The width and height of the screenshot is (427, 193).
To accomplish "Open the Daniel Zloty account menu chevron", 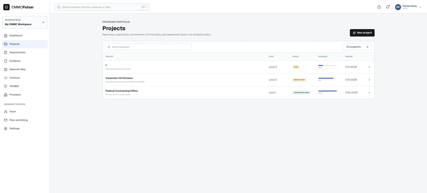I will click(x=420, y=7).
